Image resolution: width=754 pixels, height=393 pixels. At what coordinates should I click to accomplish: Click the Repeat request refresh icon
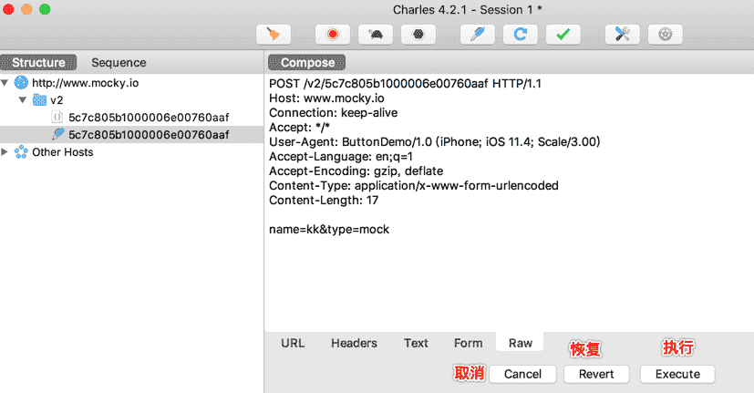[520, 35]
